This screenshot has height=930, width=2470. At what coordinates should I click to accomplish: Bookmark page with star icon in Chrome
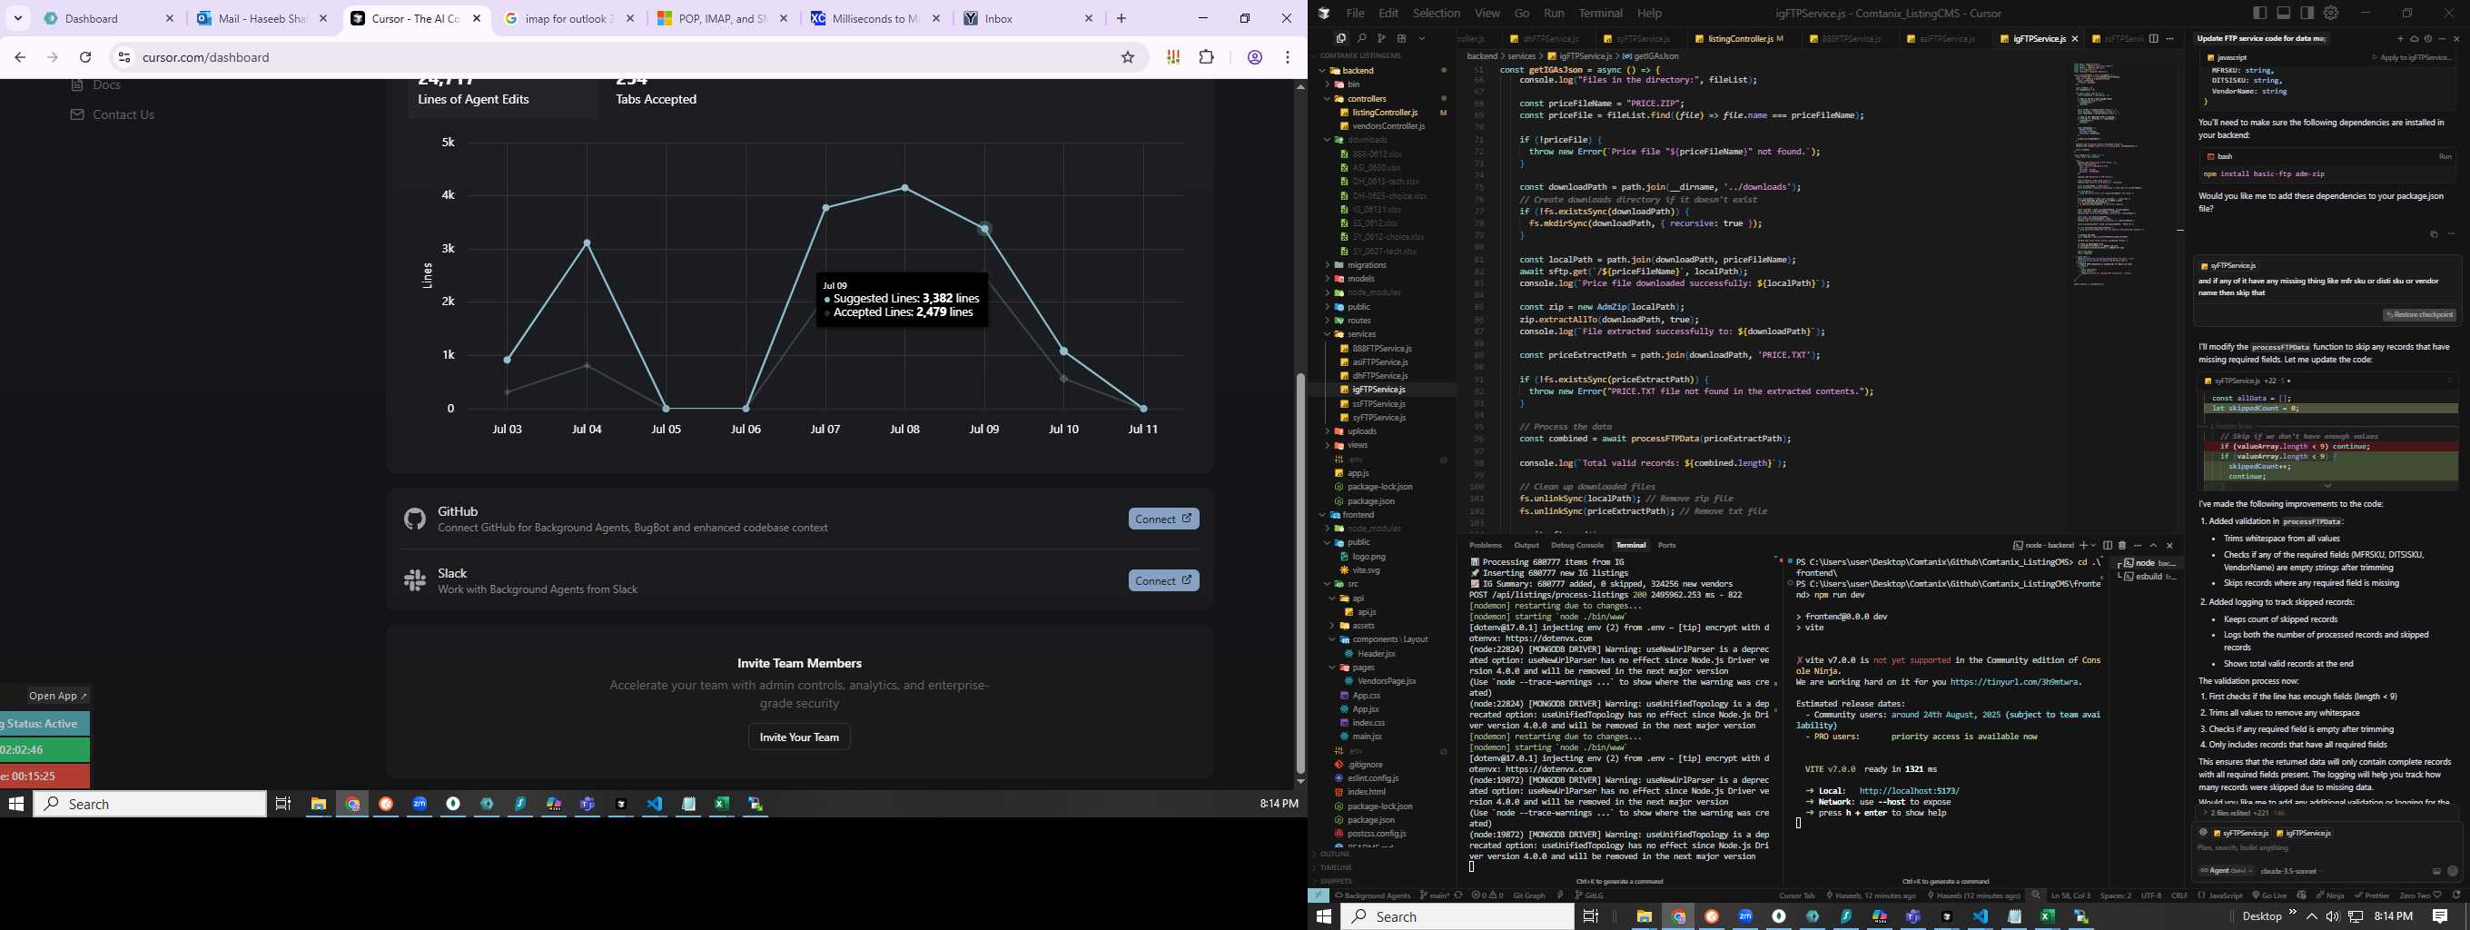(1128, 57)
